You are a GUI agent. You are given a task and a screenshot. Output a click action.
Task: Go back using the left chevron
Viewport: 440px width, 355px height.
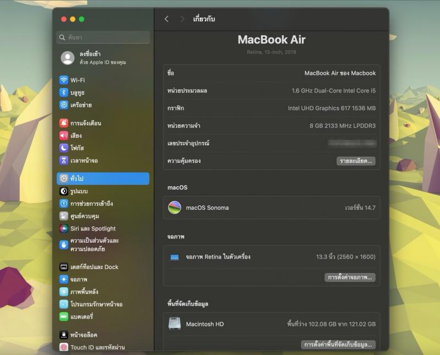pos(167,19)
